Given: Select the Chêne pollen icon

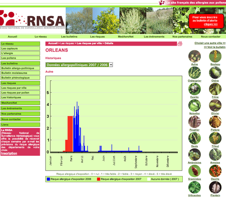Looking at the screenshot, I should [215, 73].
